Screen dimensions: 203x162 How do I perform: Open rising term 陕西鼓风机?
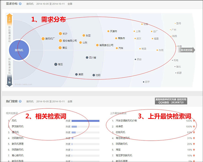coord(122,144)
